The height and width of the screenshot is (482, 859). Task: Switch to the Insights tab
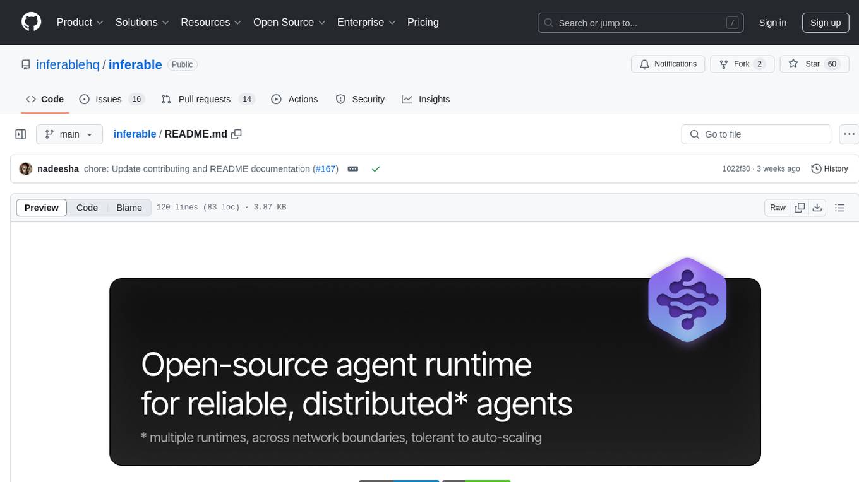tap(426, 99)
